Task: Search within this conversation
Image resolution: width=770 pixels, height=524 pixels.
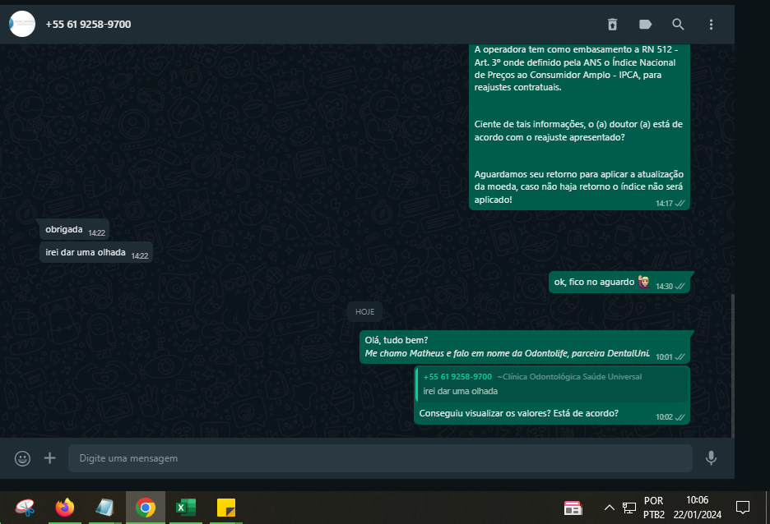Action: click(678, 24)
